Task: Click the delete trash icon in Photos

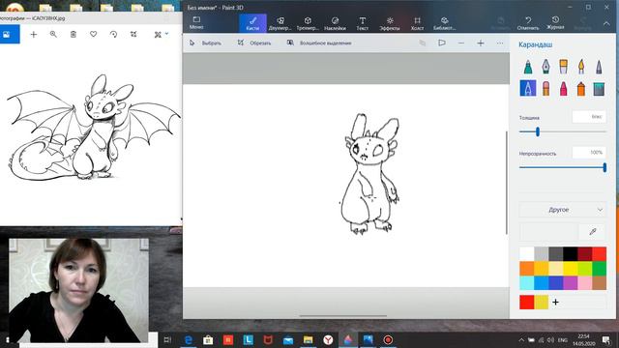Action: (x=74, y=35)
